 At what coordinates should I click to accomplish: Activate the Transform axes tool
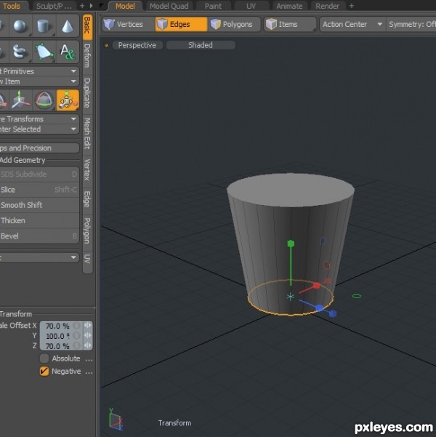20,100
